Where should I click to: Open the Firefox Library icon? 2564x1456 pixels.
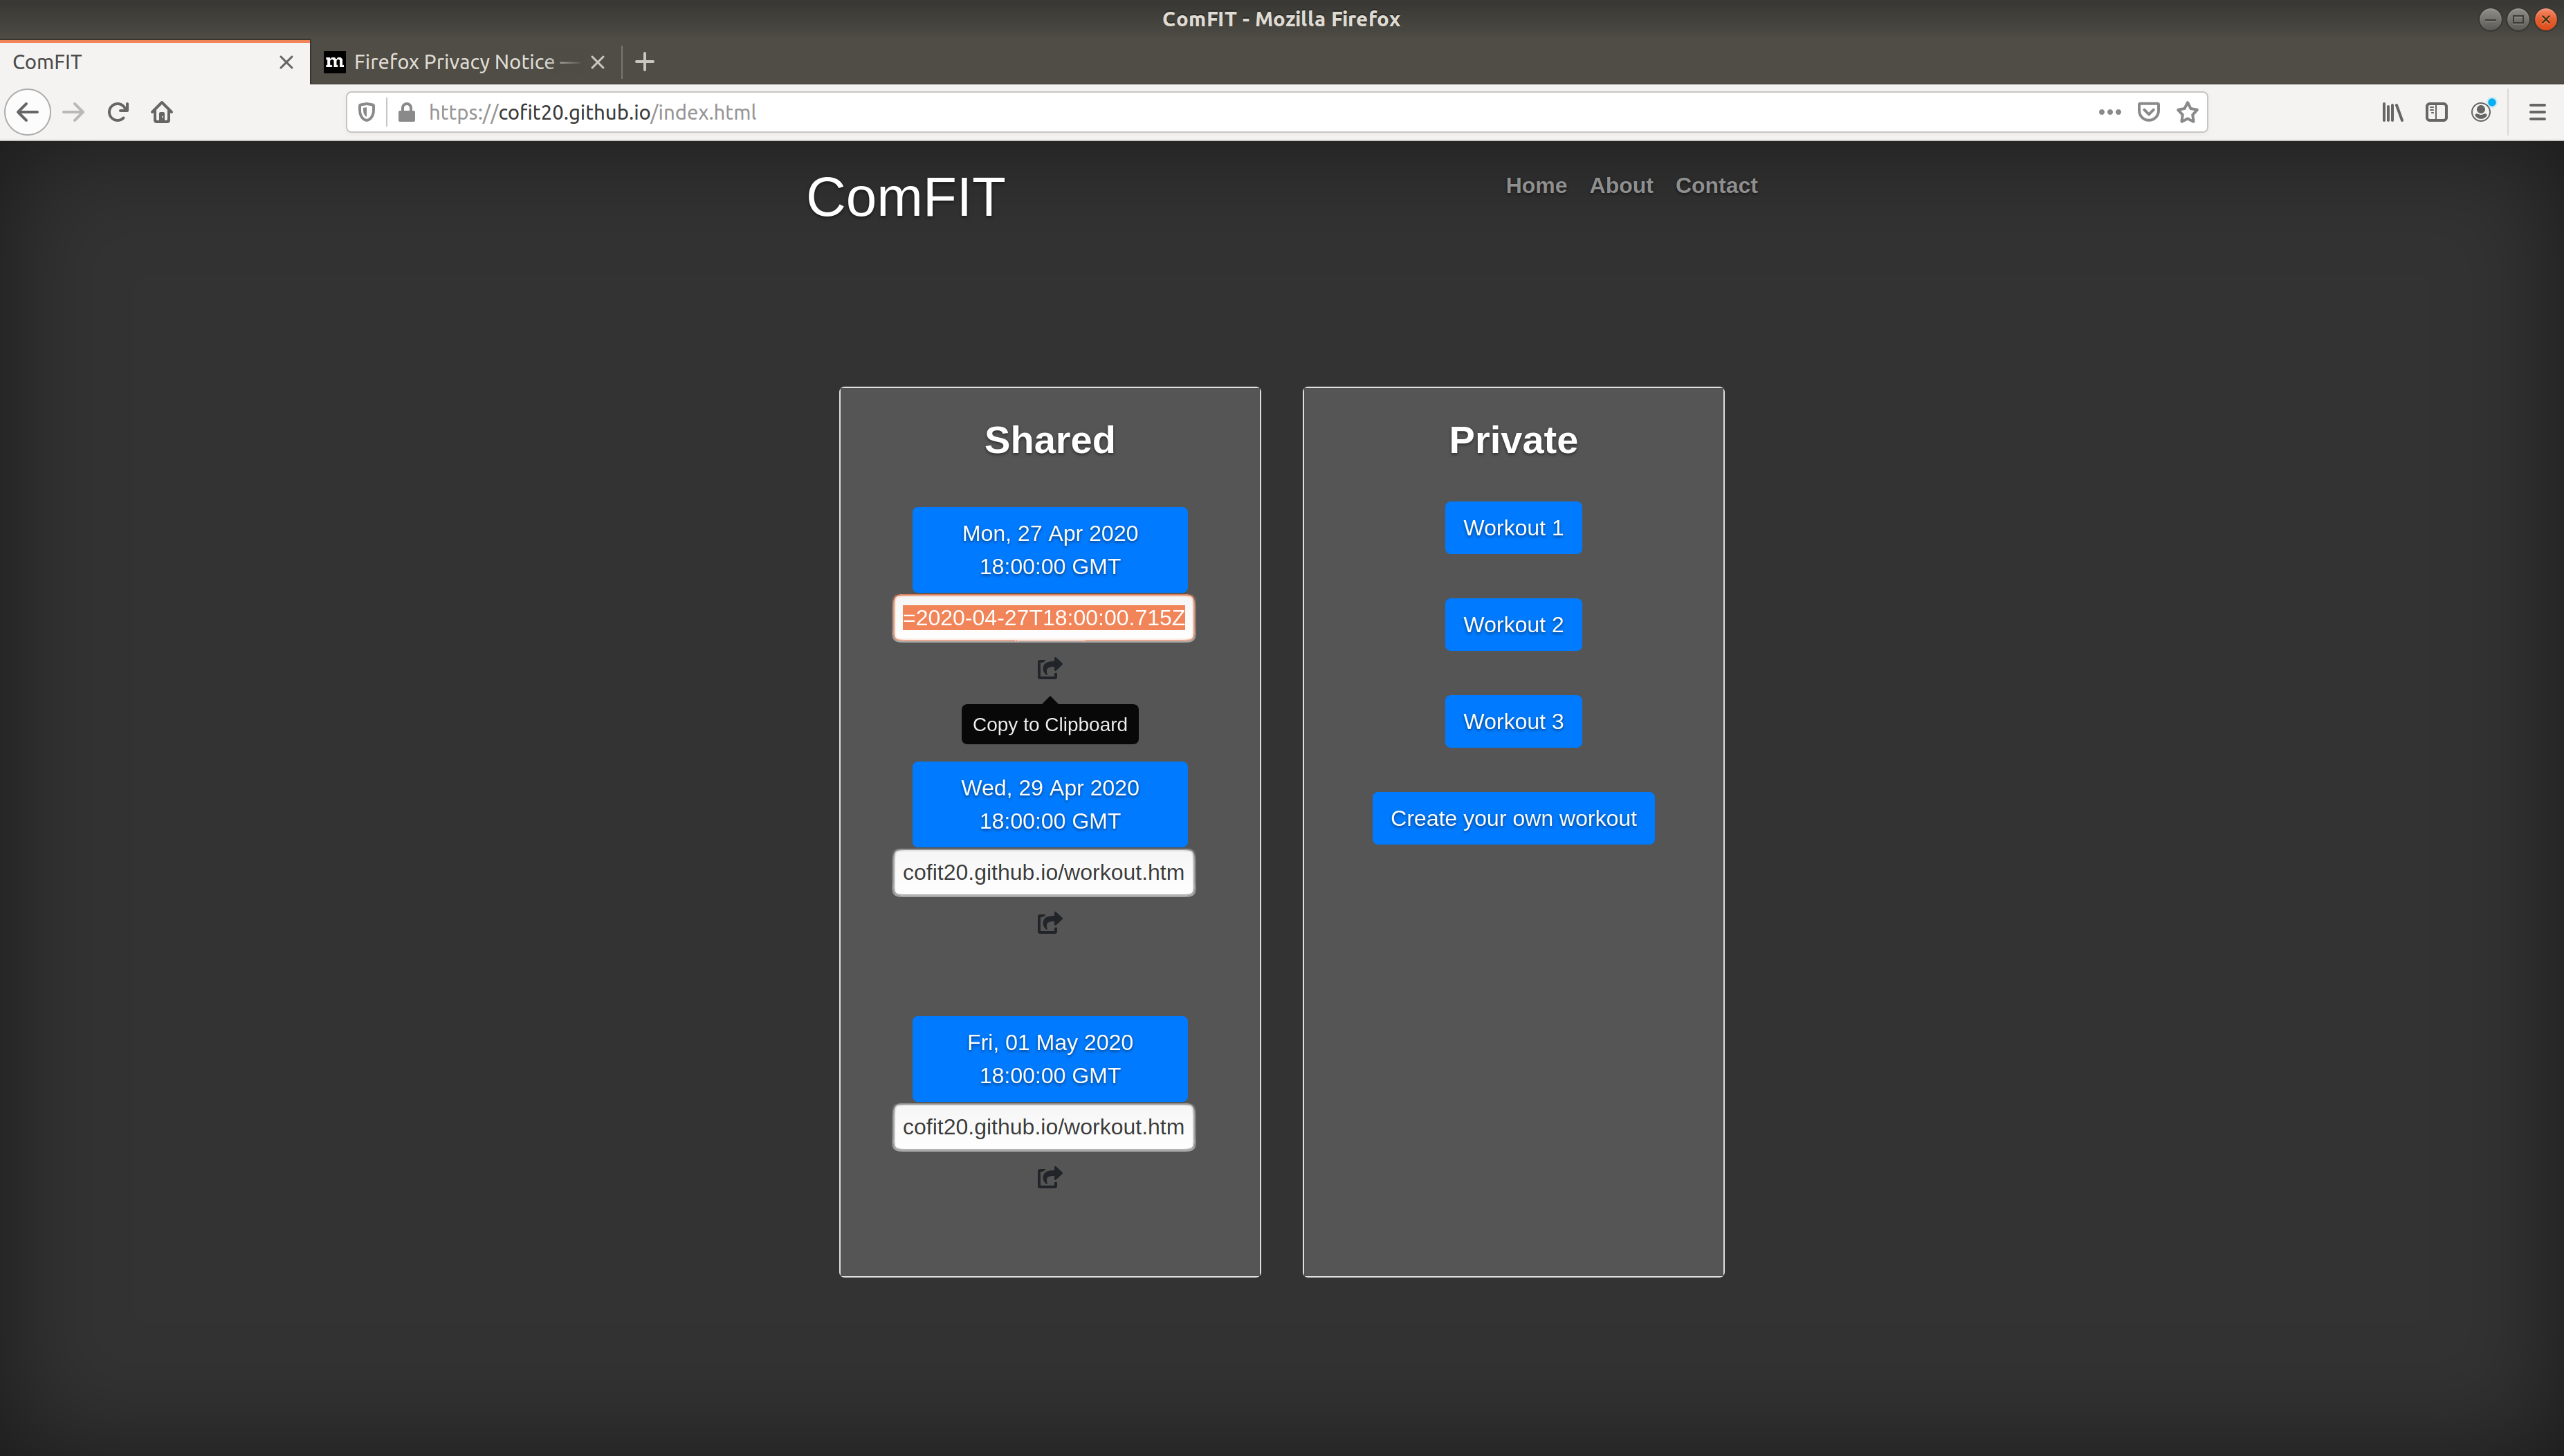coord(2392,112)
